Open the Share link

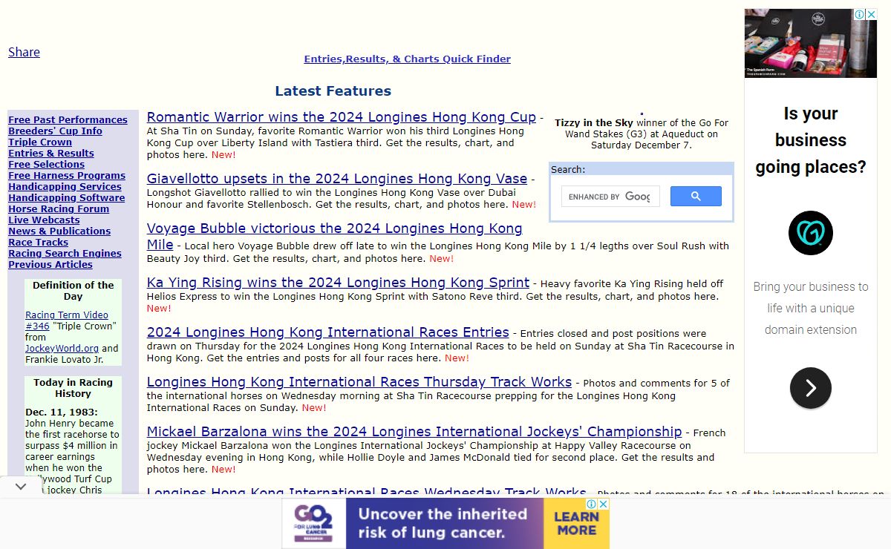24,52
